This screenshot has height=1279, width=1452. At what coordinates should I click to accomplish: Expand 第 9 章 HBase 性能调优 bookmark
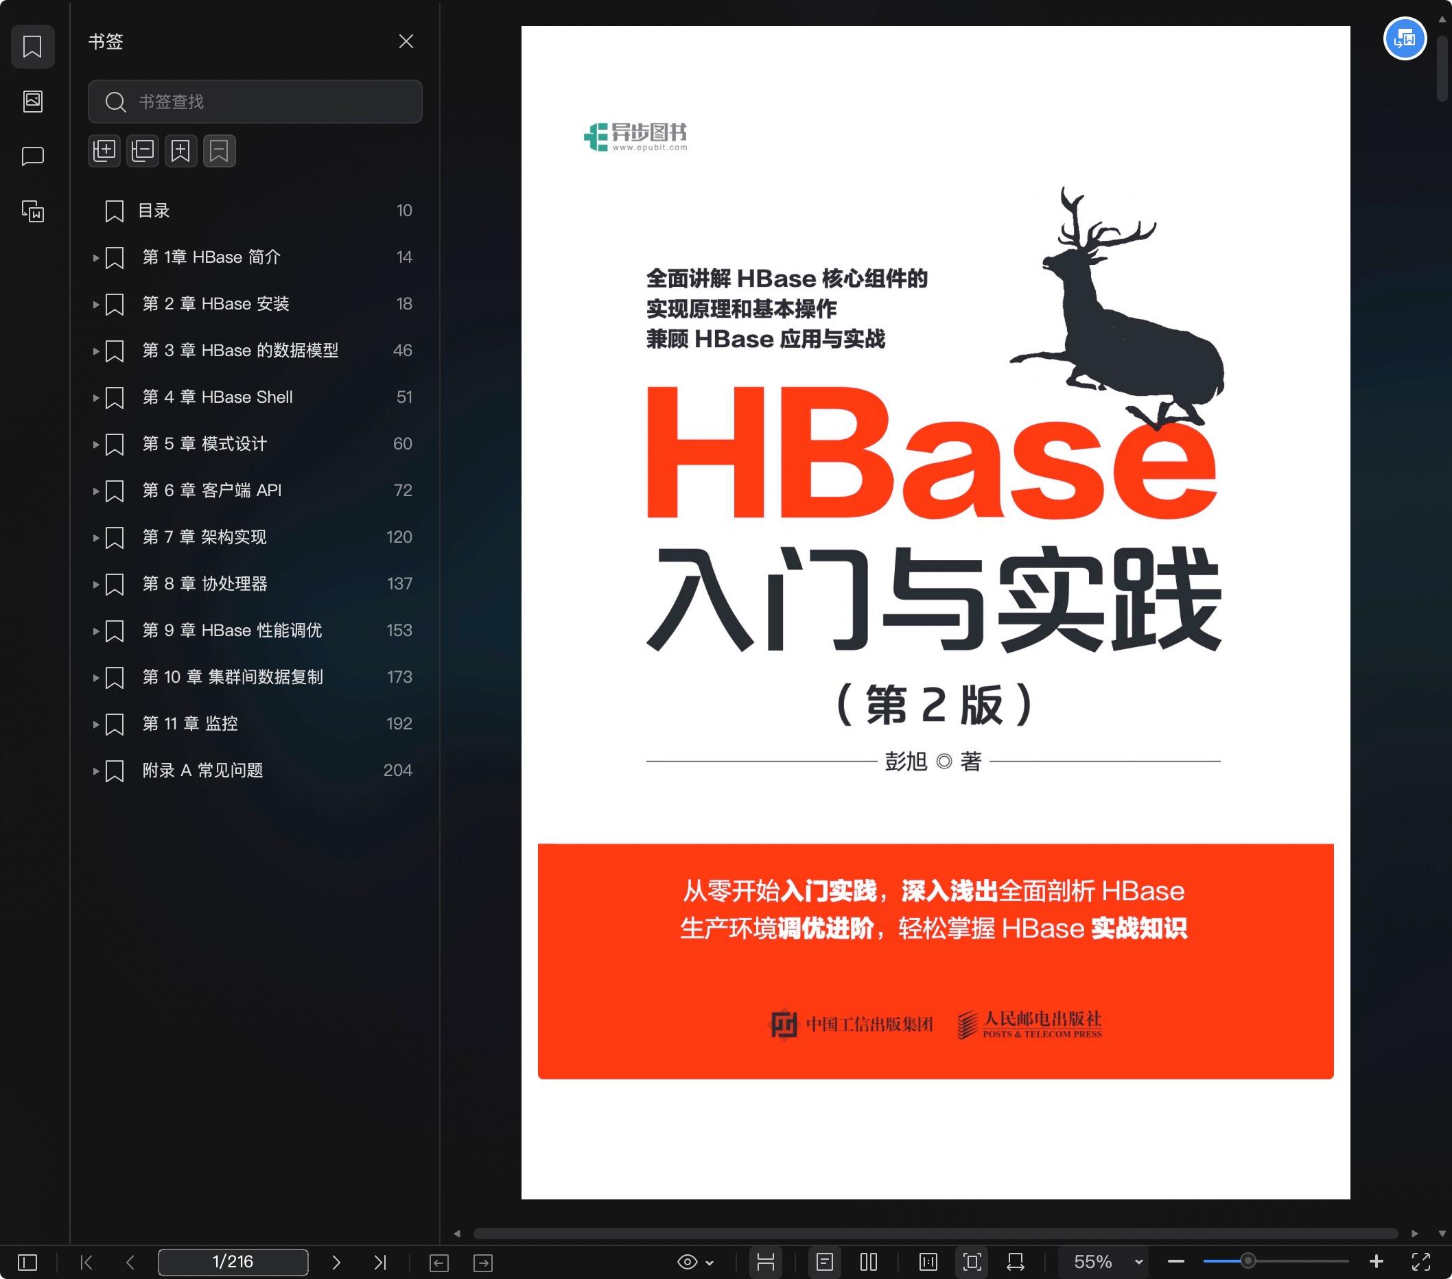coord(96,631)
